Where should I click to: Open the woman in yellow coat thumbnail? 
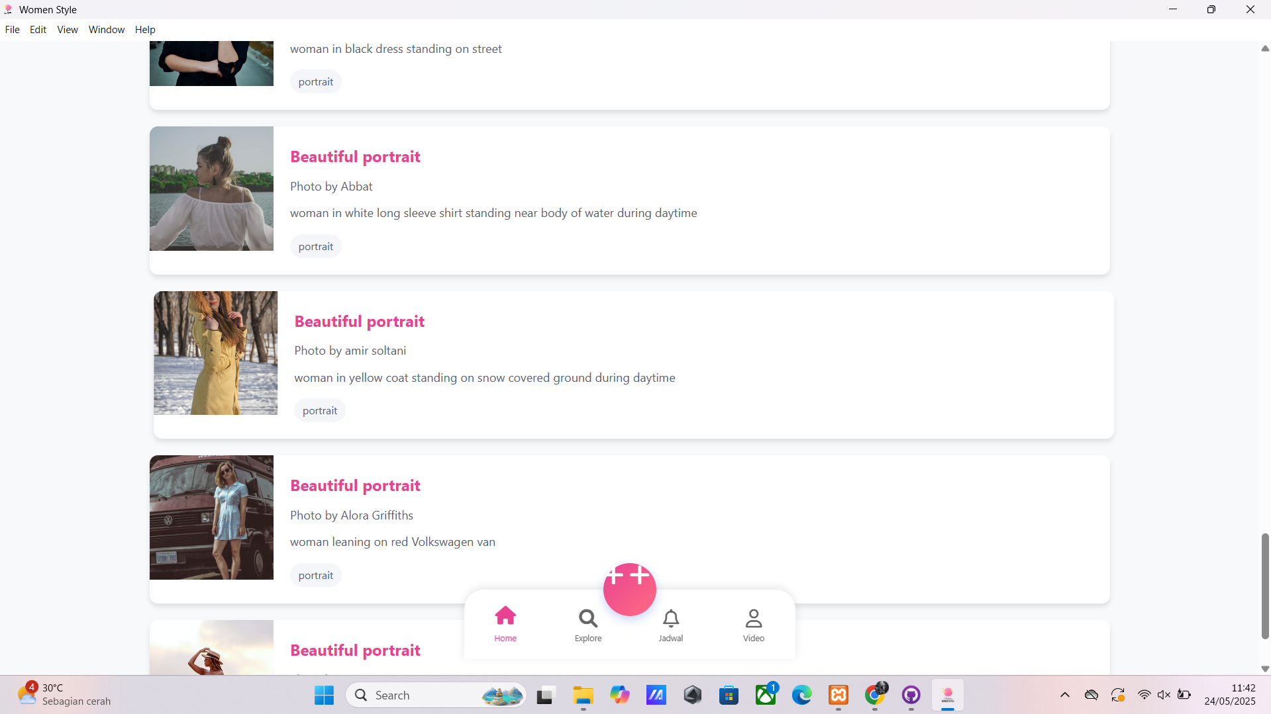[216, 353]
